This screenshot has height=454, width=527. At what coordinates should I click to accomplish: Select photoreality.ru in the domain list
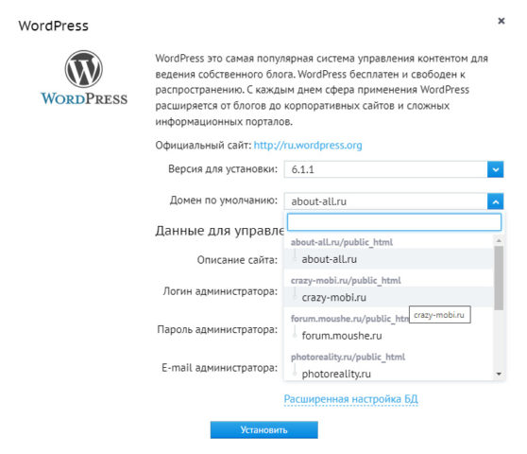pos(389,374)
